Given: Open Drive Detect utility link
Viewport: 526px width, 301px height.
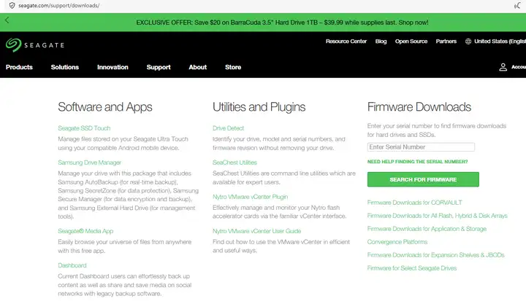Looking at the screenshot, I should [228, 128].
